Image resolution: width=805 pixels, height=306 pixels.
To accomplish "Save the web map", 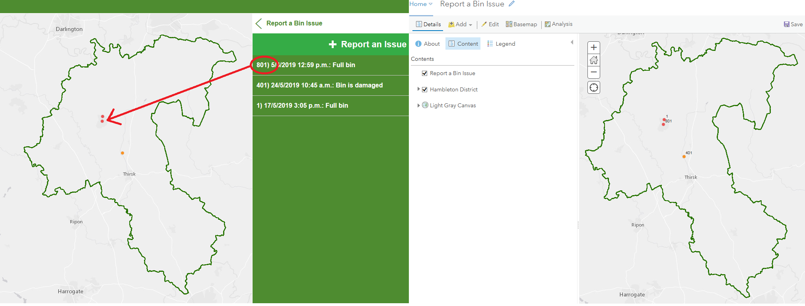I will point(793,24).
